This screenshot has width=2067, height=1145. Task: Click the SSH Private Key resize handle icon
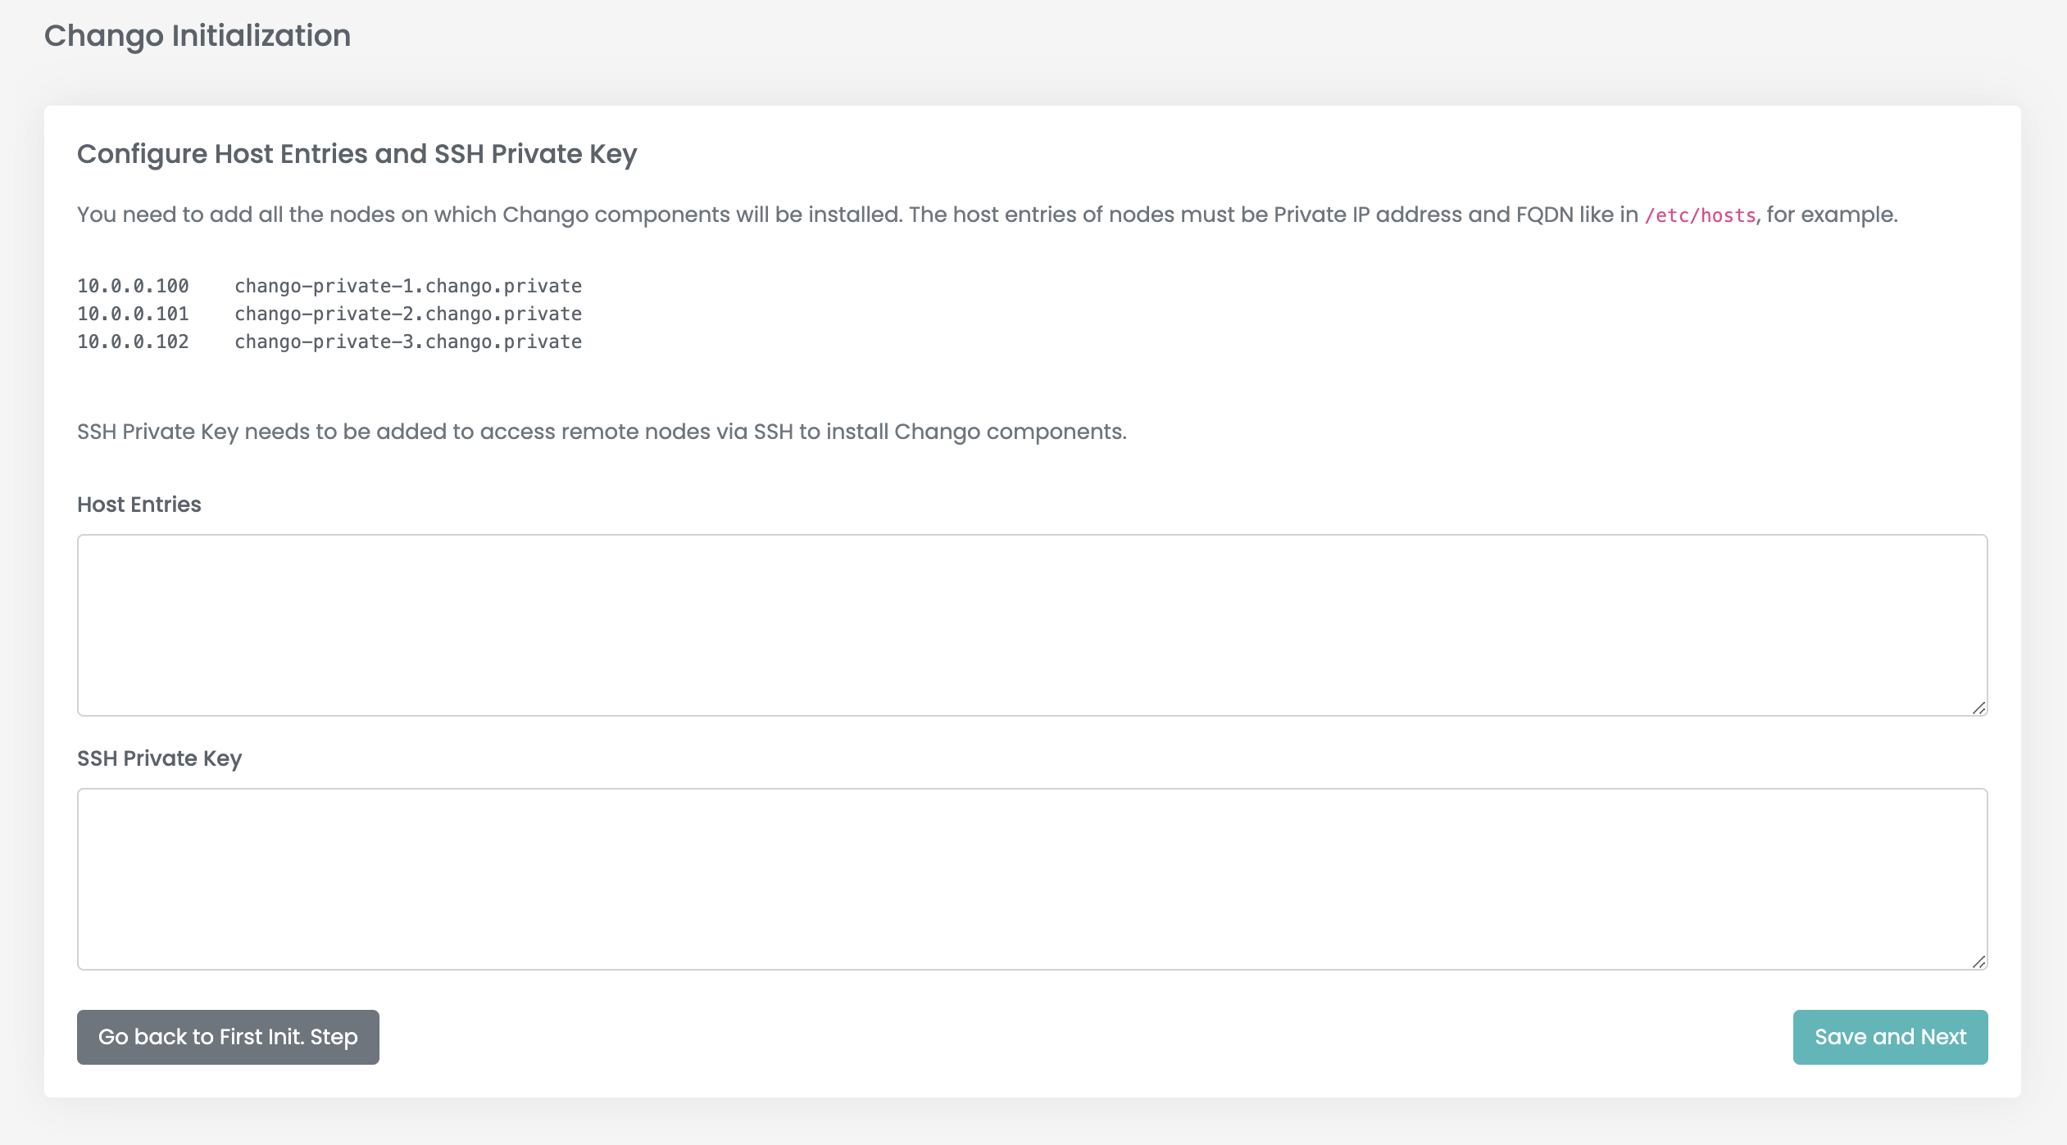[x=1978, y=962]
